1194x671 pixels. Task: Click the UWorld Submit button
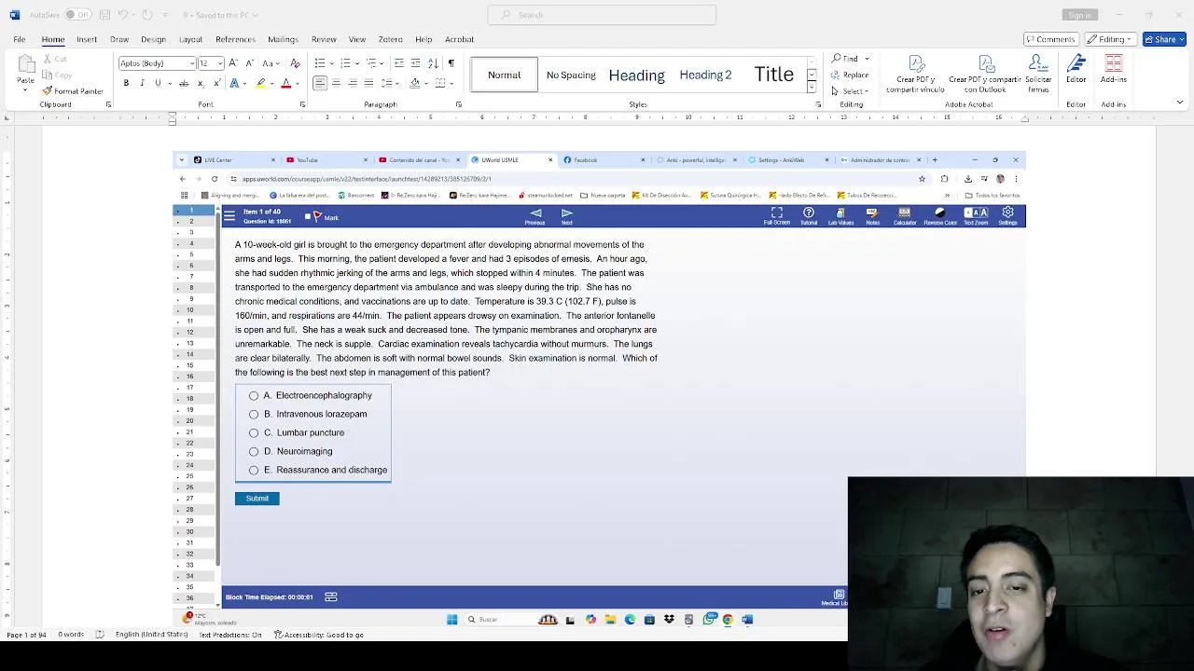257,499
